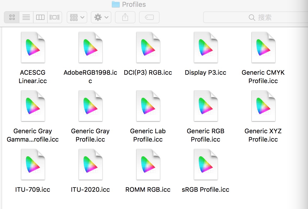
Task: Select the ACESCG Linear.icc file icon
Action: point(33,48)
